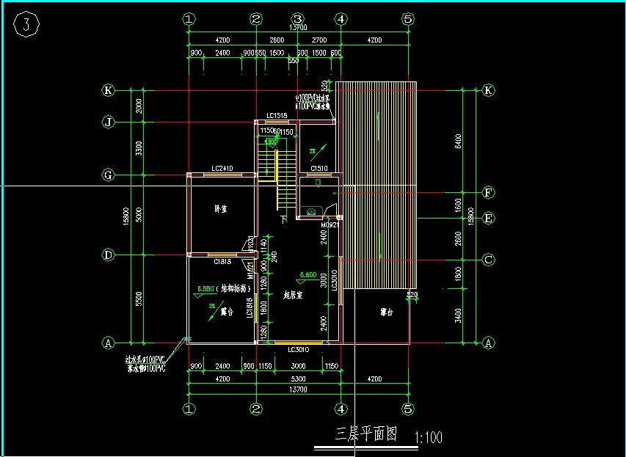Click the 卧室 room label
626x457 pixels.
[220, 209]
